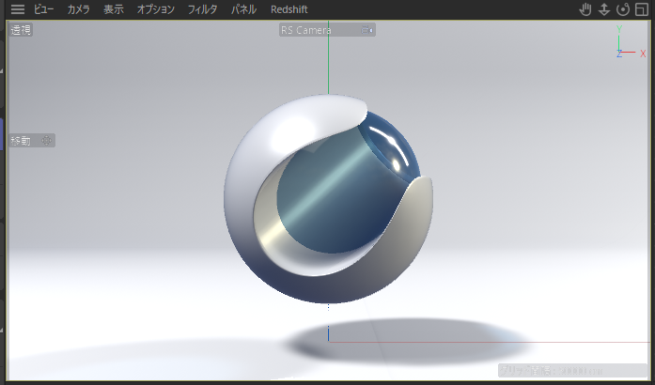This screenshot has height=385, width=655.
Task: Click the pan camera hand icon
Action: (x=585, y=9)
